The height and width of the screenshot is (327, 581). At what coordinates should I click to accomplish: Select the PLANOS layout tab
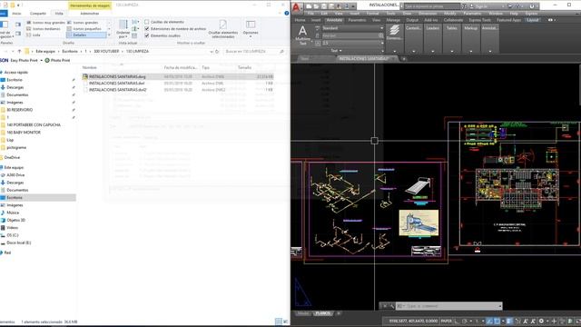point(322,313)
